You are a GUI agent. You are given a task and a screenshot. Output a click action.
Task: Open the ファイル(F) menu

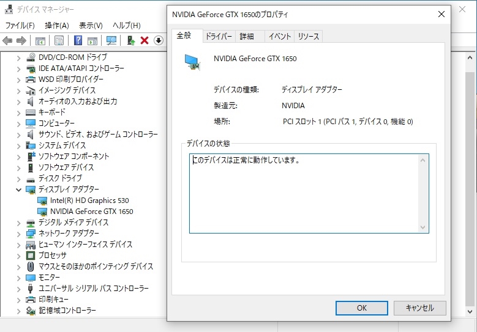(x=20, y=26)
